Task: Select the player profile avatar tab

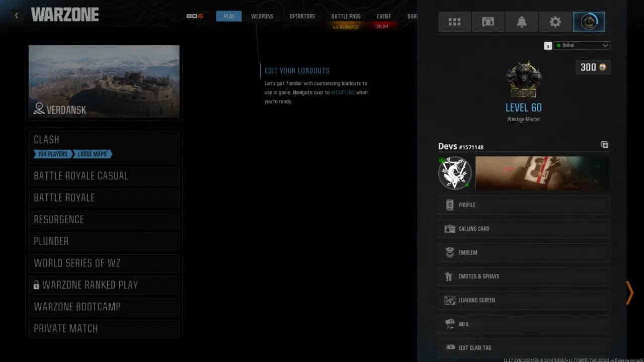Action: (x=589, y=22)
